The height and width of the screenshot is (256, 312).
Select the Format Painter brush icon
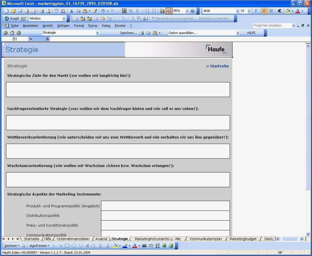95,11
